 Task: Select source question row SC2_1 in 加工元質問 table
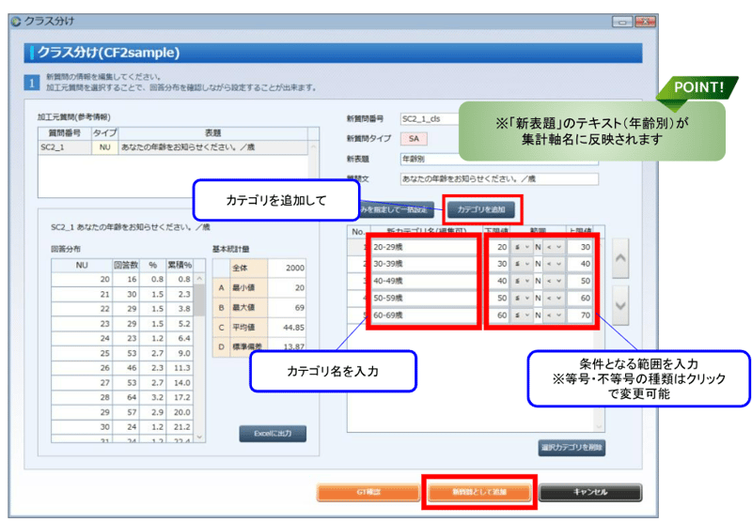173,147
